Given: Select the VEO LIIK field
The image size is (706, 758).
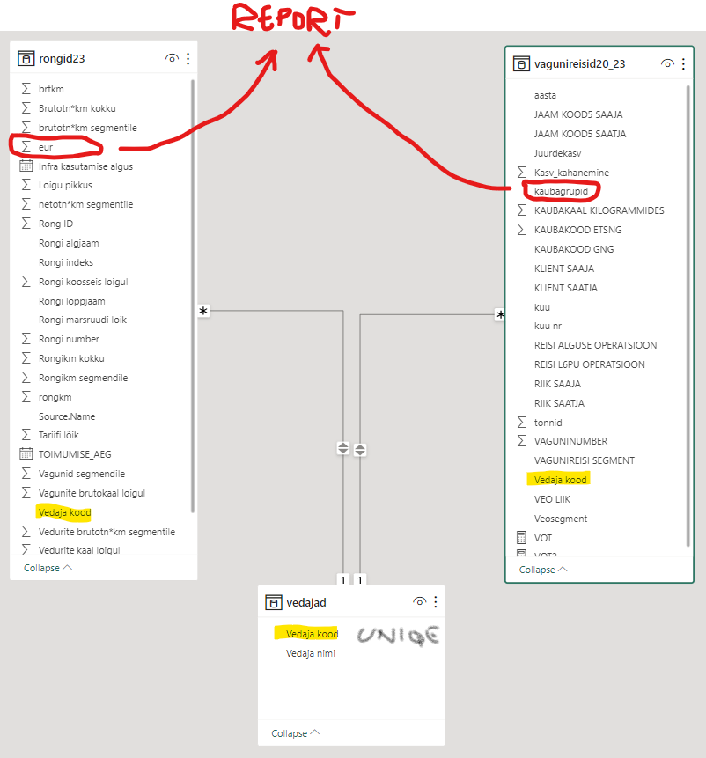Looking at the screenshot, I should click(552, 499).
